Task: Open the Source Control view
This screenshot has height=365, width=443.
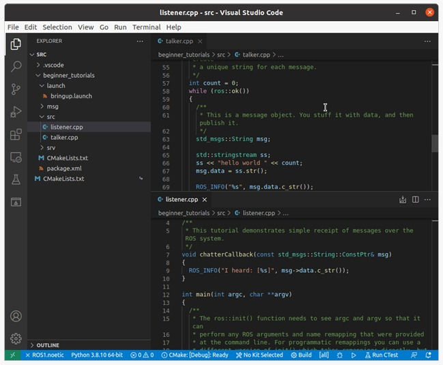Action: (x=16, y=89)
